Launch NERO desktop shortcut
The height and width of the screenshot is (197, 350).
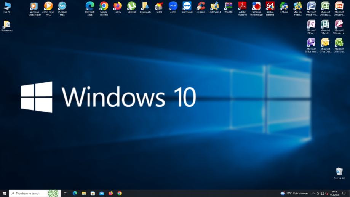coord(159,7)
